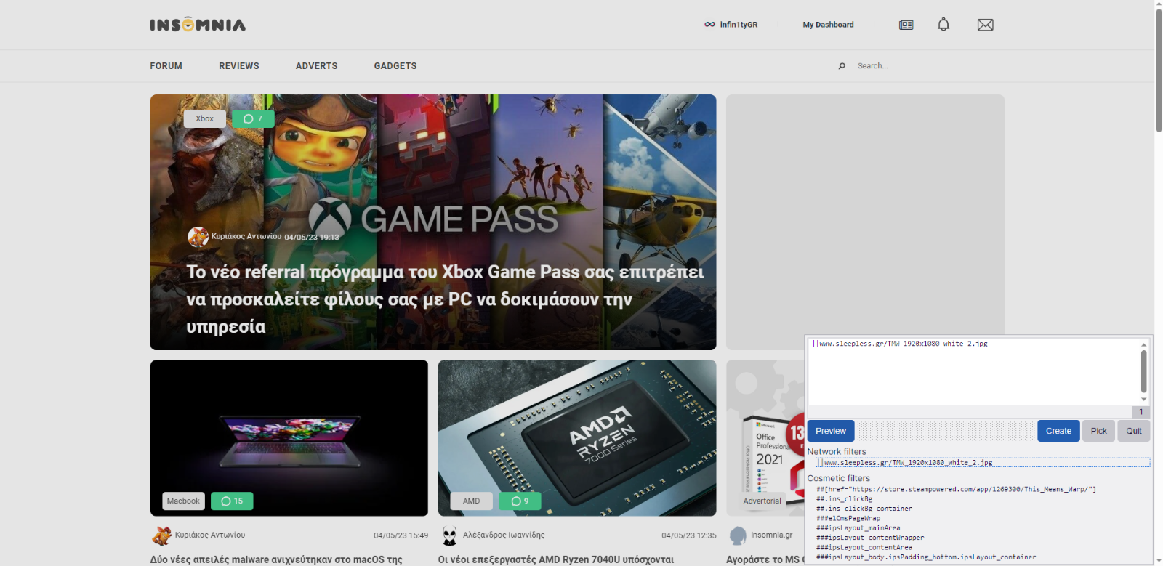Screen dimensions: 1163x566
Task: Click the picker textarea scrollbar
Action: click(1144, 371)
